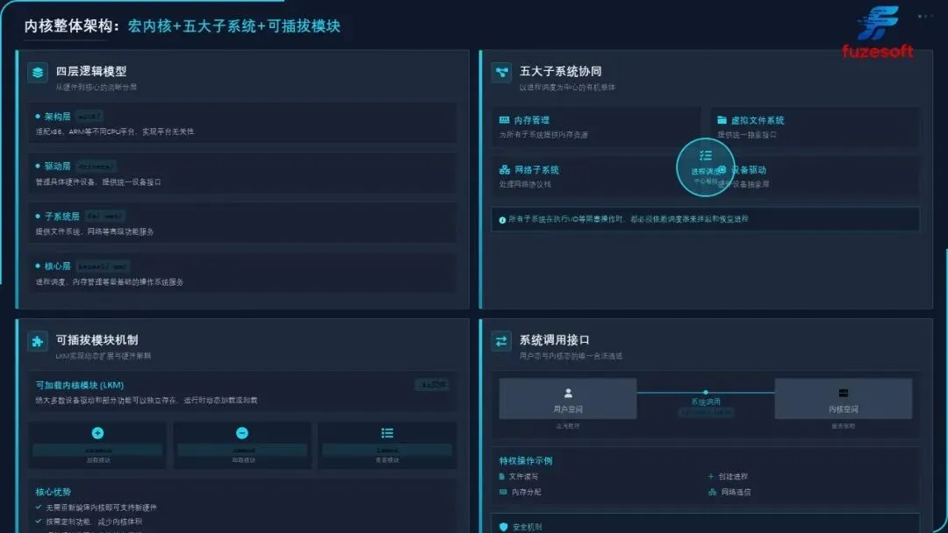Image resolution: width=948 pixels, height=533 pixels.
Task: Click the 安全机制 label
Action: tap(528, 528)
